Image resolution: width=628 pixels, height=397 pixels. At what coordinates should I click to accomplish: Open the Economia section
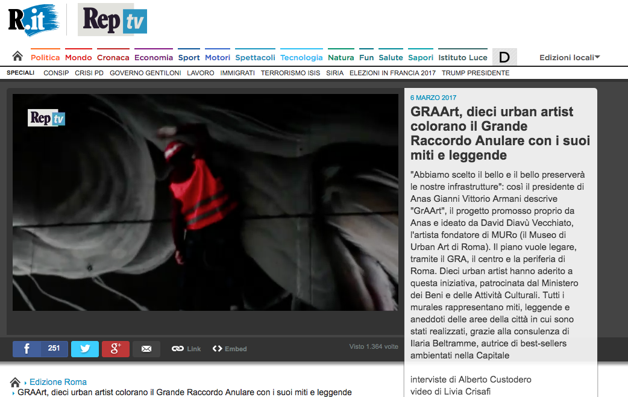pyautogui.click(x=154, y=58)
